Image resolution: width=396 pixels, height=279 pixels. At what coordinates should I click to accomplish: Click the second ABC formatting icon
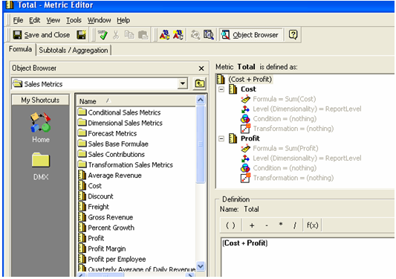click(x=178, y=35)
